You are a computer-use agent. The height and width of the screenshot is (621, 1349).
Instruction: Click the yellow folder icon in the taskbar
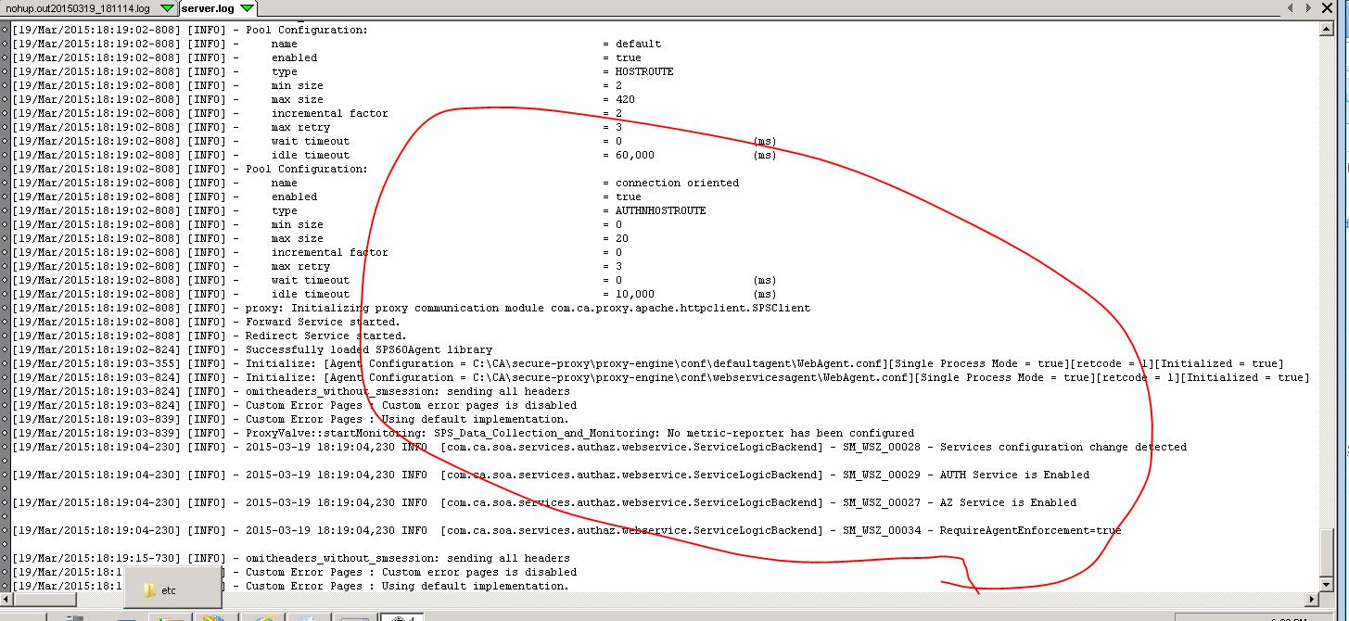tap(166, 616)
